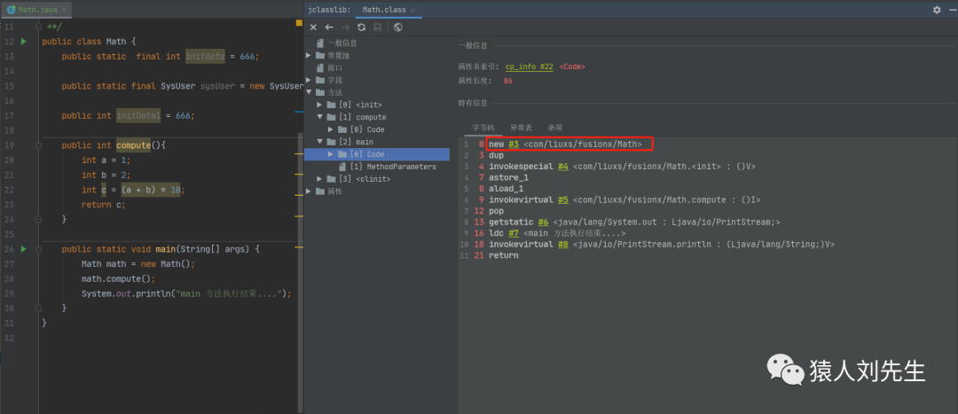
Task: Select the [3] <clinit> tree item
Action: click(x=365, y=179)
